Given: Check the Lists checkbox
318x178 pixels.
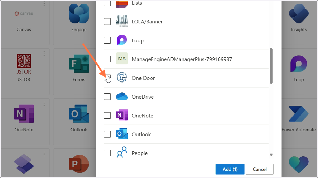Looking at the screenshot, I should (107, 3).
